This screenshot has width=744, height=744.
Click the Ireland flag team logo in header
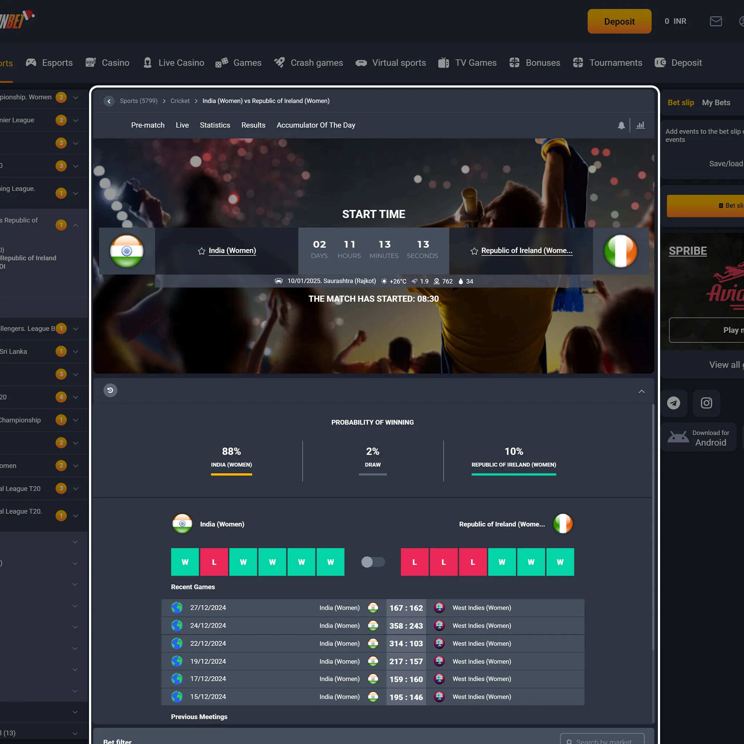tap(620, 251)
